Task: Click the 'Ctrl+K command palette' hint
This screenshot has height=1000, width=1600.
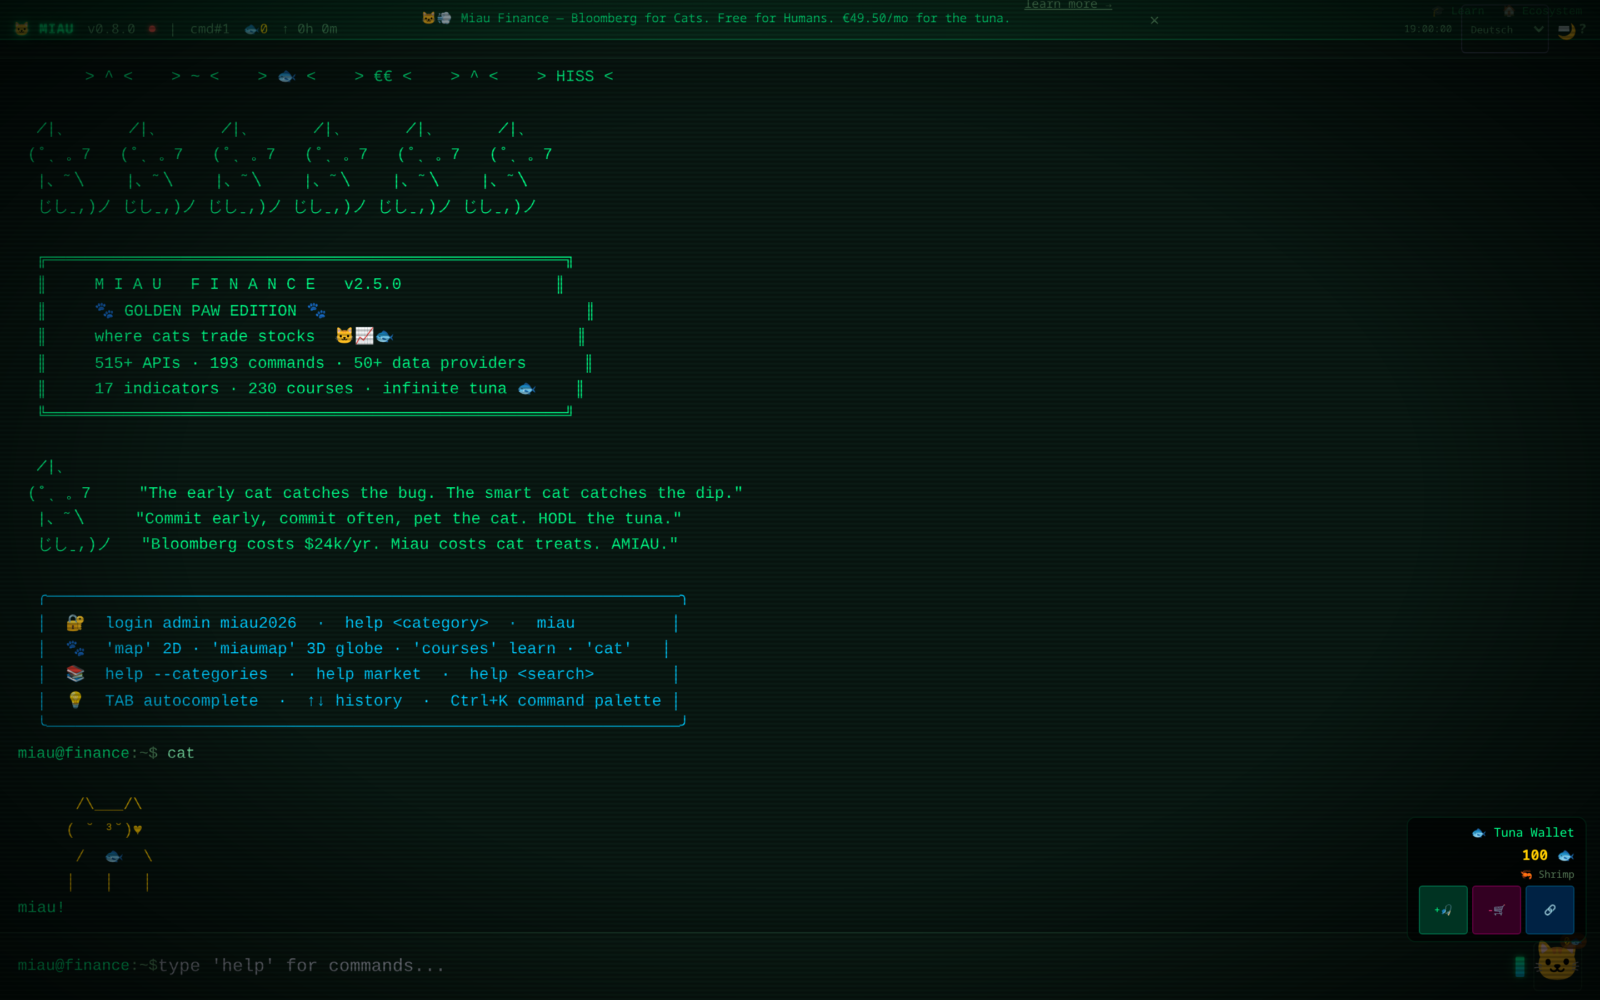Action: coord(556,701)
